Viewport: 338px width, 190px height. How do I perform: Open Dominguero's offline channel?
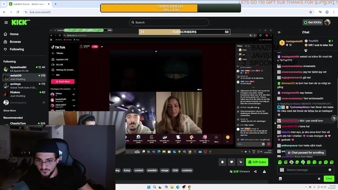24,102
